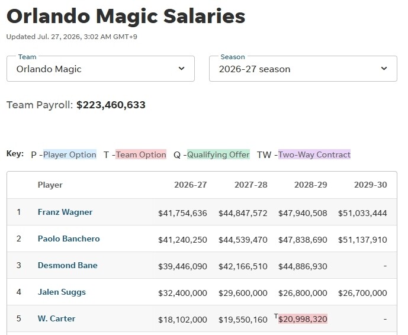408x335 pixels.
Task: Click the 2026-27 column header
Action: 191,185
